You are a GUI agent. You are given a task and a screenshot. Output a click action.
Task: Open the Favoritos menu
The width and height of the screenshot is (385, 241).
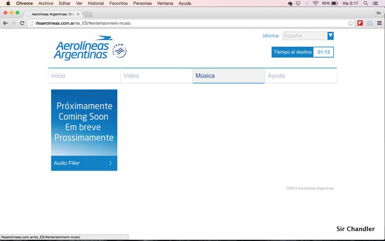click(118, 3)
